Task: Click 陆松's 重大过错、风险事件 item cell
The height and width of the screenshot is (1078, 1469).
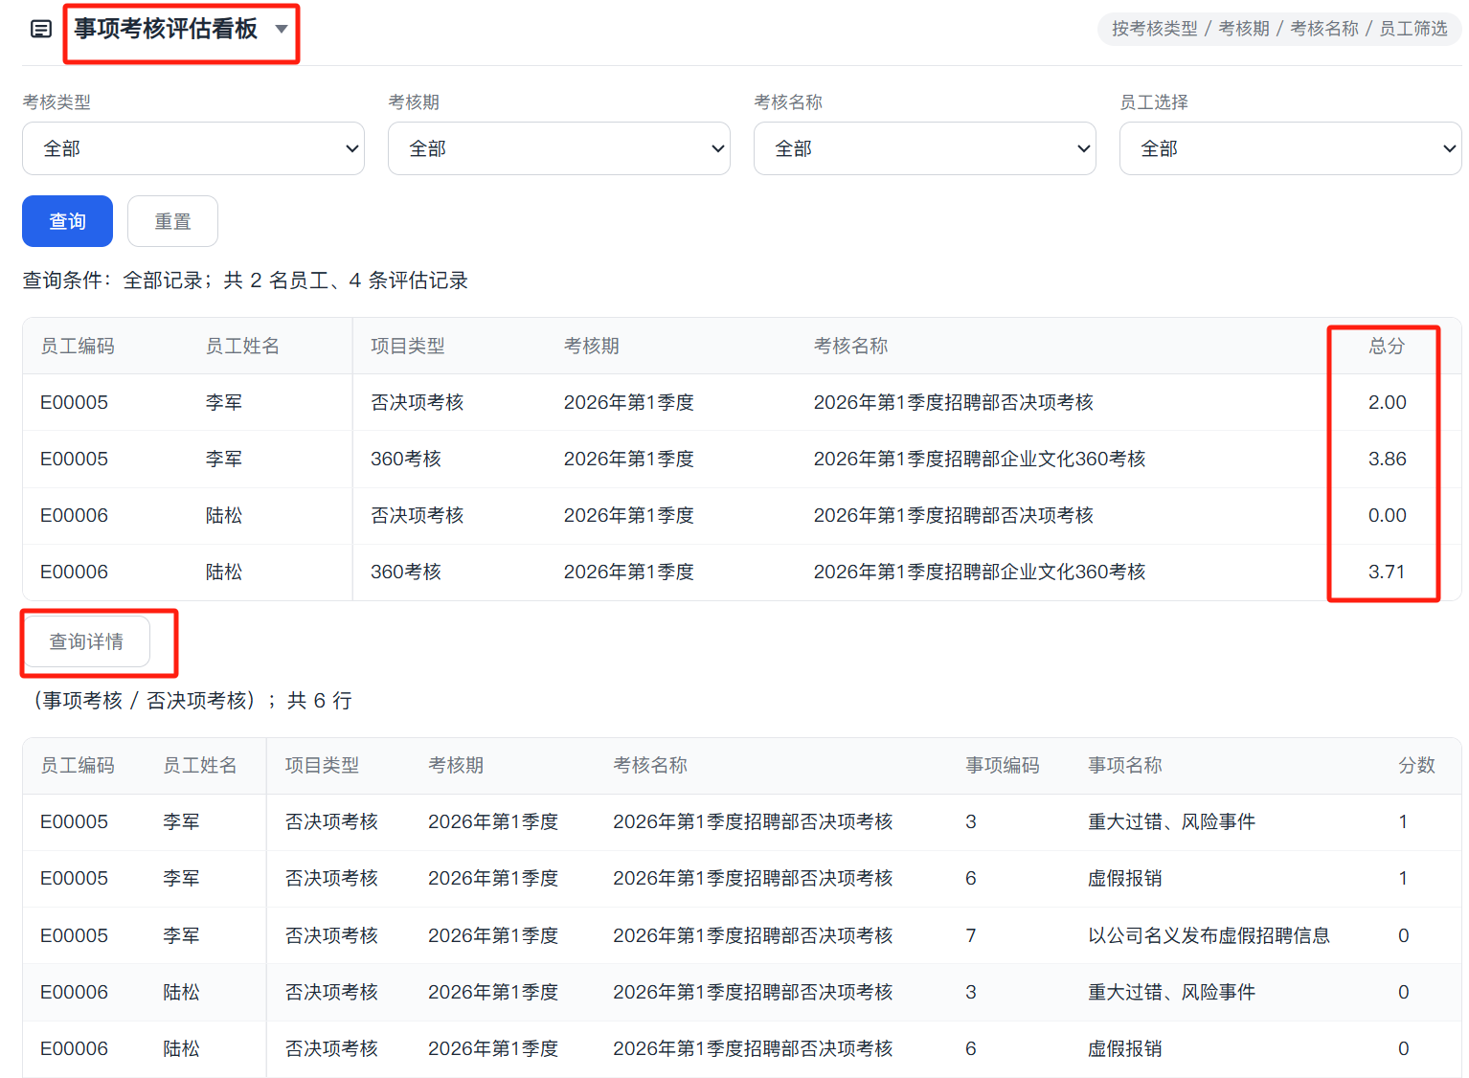Action: click(x=1171, y=992)
